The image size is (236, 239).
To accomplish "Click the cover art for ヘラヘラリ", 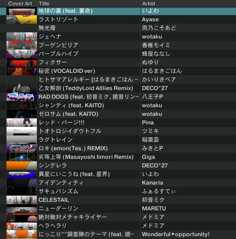I will 22,226.
